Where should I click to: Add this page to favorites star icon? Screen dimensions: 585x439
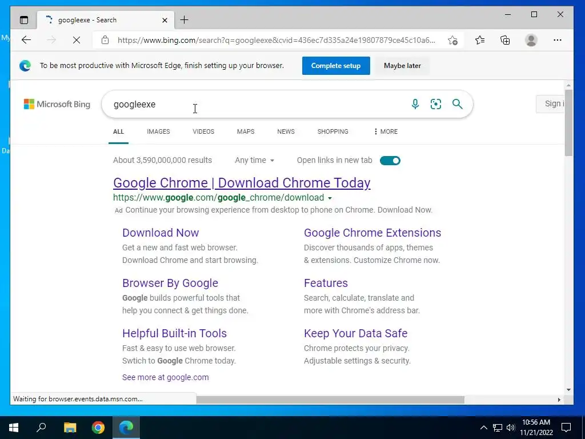(452, 40)
